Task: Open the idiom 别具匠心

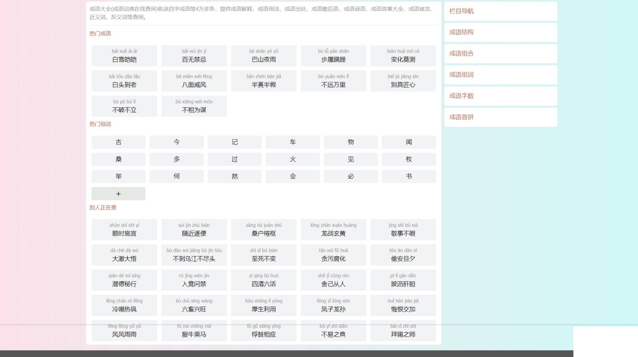Action: point(403,81)
